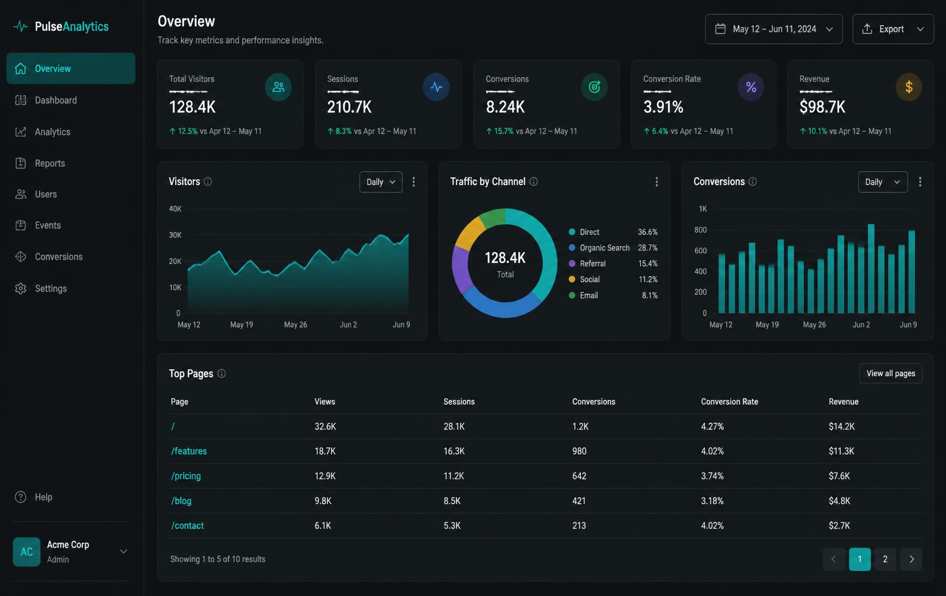Viewport: 946px width, 596px height.
Task: Open the May 12 – Jun 11, 2024 date range dropdown
Action: click(x=773, y=29)
